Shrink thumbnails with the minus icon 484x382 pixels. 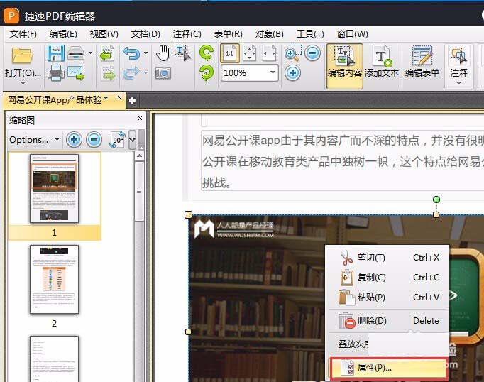pyautogui.click(x=94, y=140)
